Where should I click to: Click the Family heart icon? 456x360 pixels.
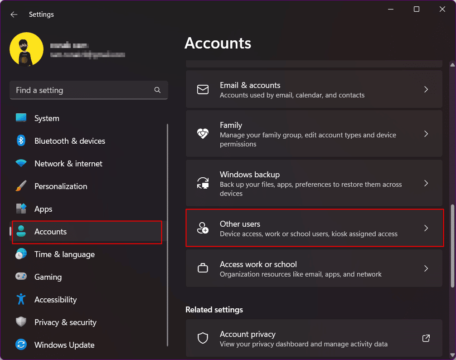[203, 134]
